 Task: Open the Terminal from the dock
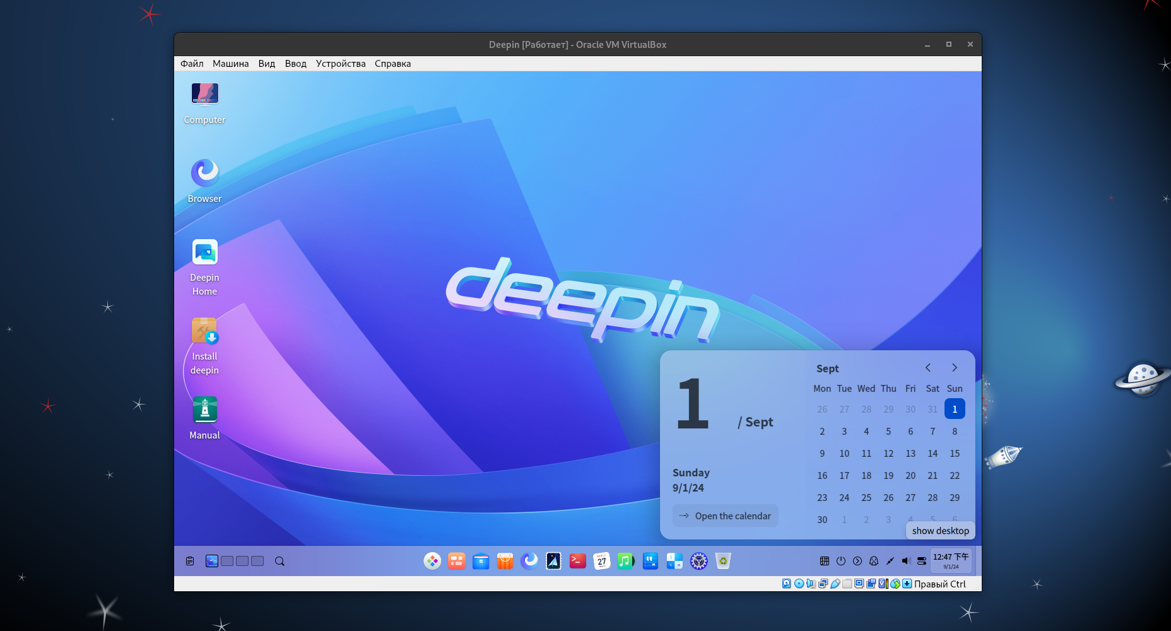point(578,561)
